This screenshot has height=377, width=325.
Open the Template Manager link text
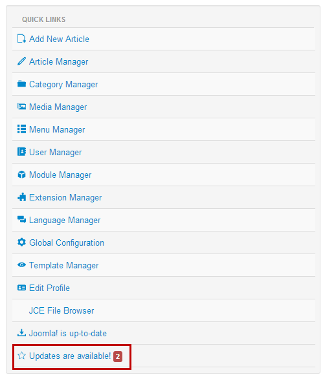[x=64, y=265]
